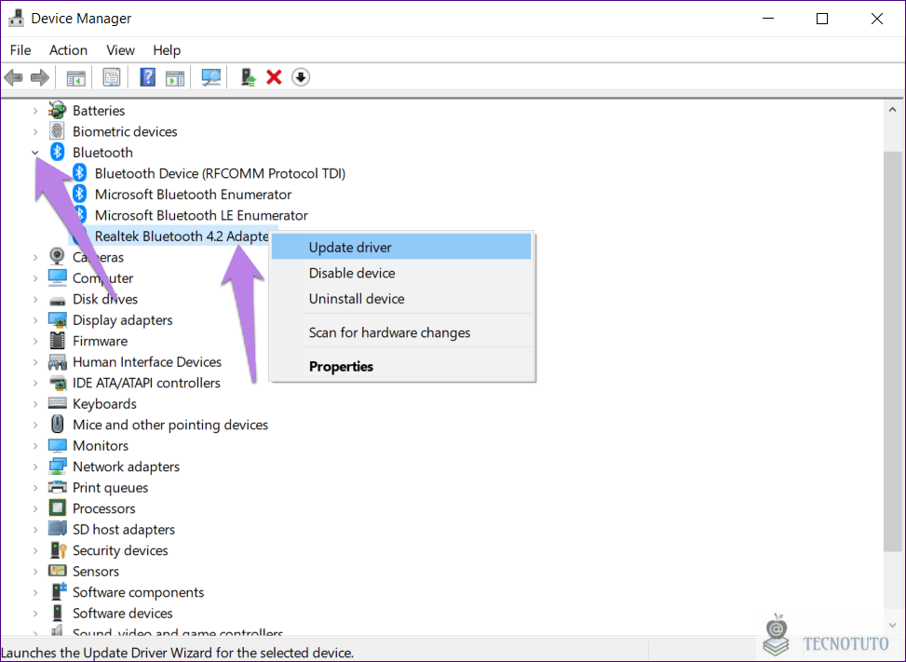Expand the Monitors category
906x662 pixels.
[35, 446]
